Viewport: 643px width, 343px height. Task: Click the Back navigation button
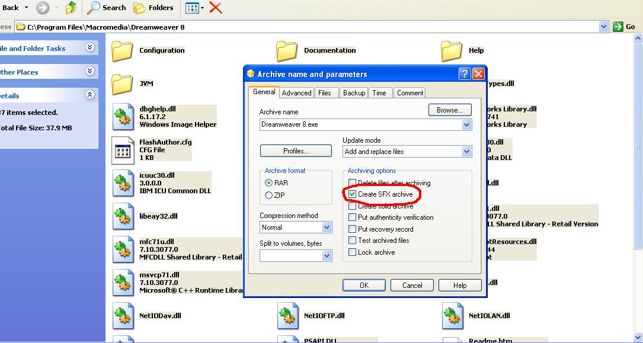coord(10,7)
